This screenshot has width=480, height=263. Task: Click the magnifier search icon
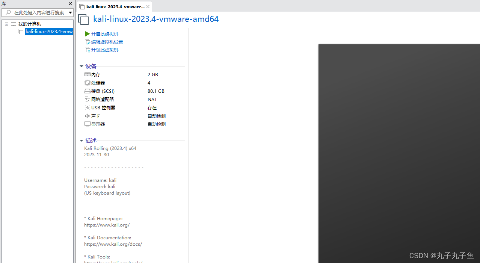(x=8, y=12)
